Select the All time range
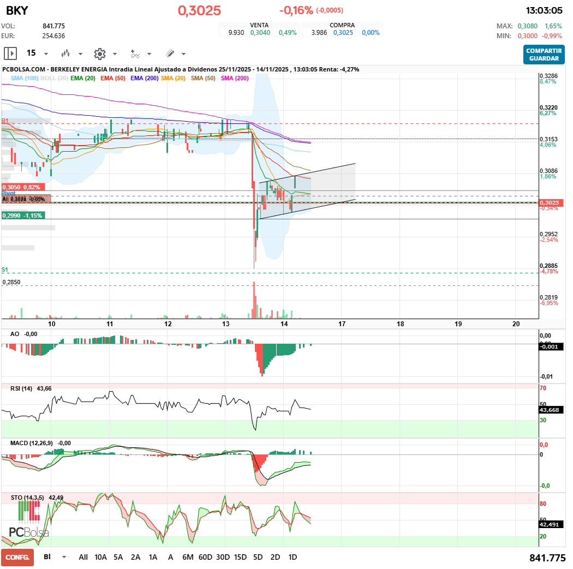Viewport: 573px width, 569px height. (x=83, y=557)
